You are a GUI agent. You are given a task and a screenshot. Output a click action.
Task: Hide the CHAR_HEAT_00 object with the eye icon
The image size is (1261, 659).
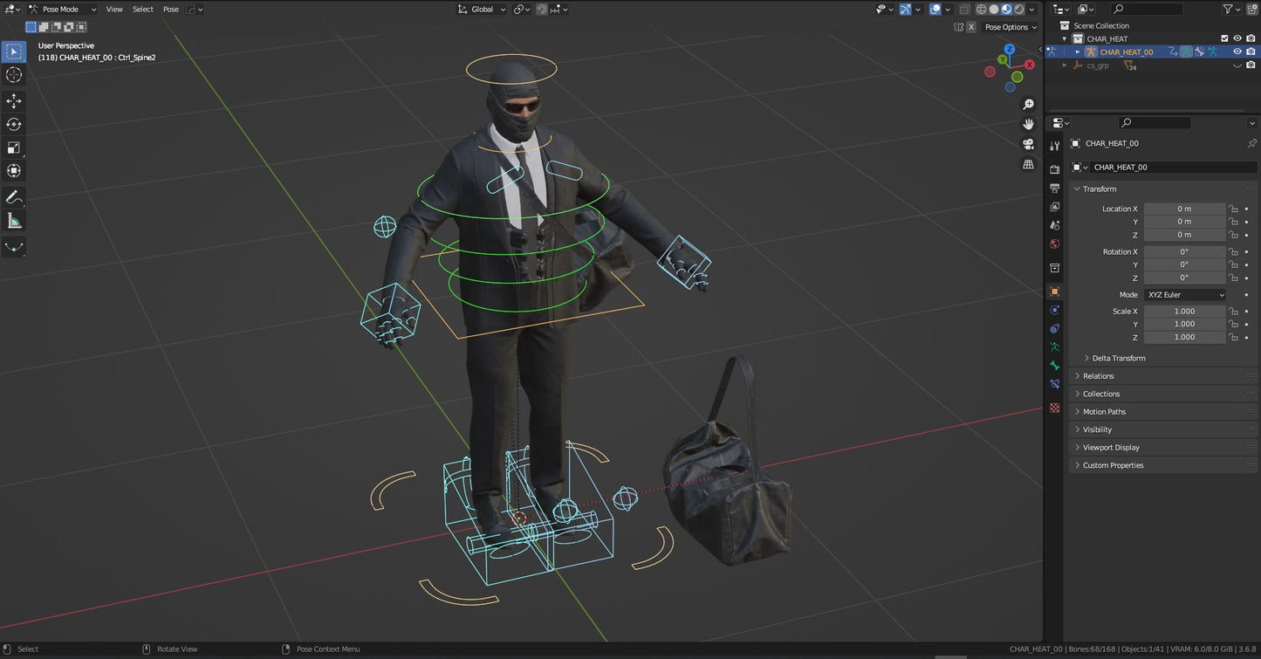[x=1237, y=51]
